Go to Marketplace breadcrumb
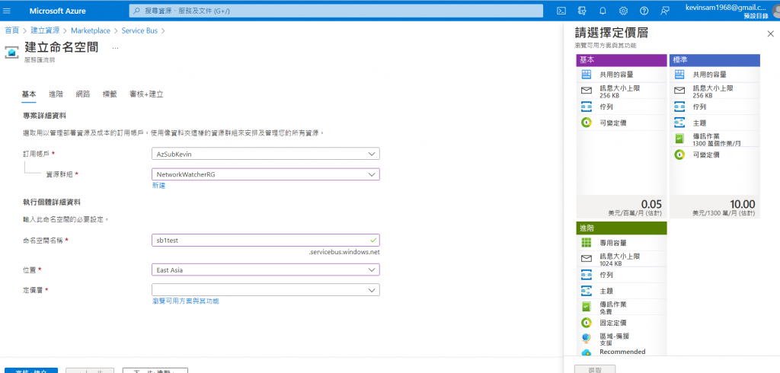Image resolution: width=780 pixels, height=373 pixels. (91, 30)
